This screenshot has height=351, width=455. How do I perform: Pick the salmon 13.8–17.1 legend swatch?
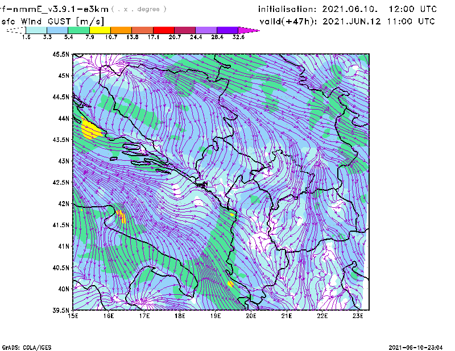click(x=143, y=30)
